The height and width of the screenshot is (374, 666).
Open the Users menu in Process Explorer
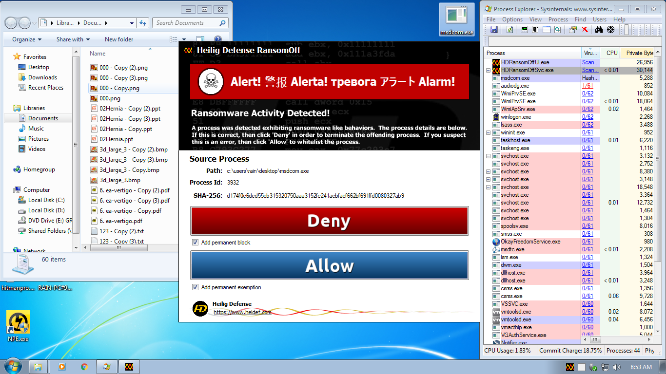pos(600,19)
